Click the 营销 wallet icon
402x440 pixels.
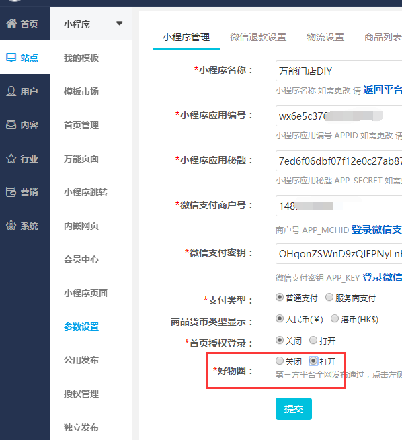coord(11,192)
